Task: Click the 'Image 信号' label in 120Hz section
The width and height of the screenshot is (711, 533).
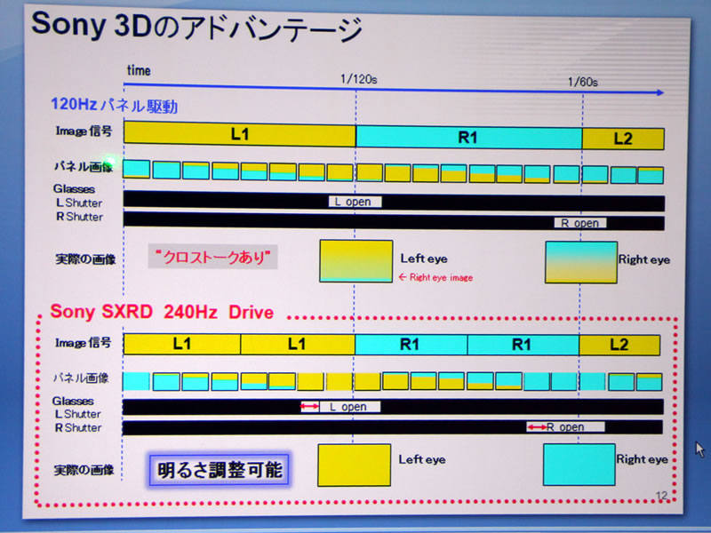Action: pos(84,131)
